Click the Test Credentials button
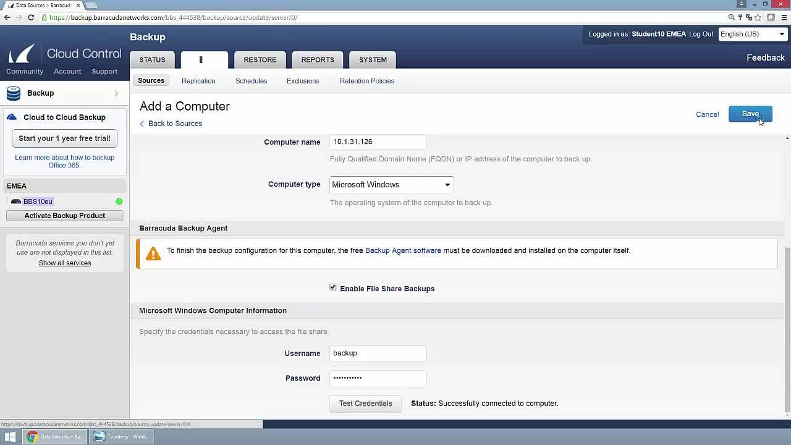This screenshot has height=445, width=791. (365, 404)
